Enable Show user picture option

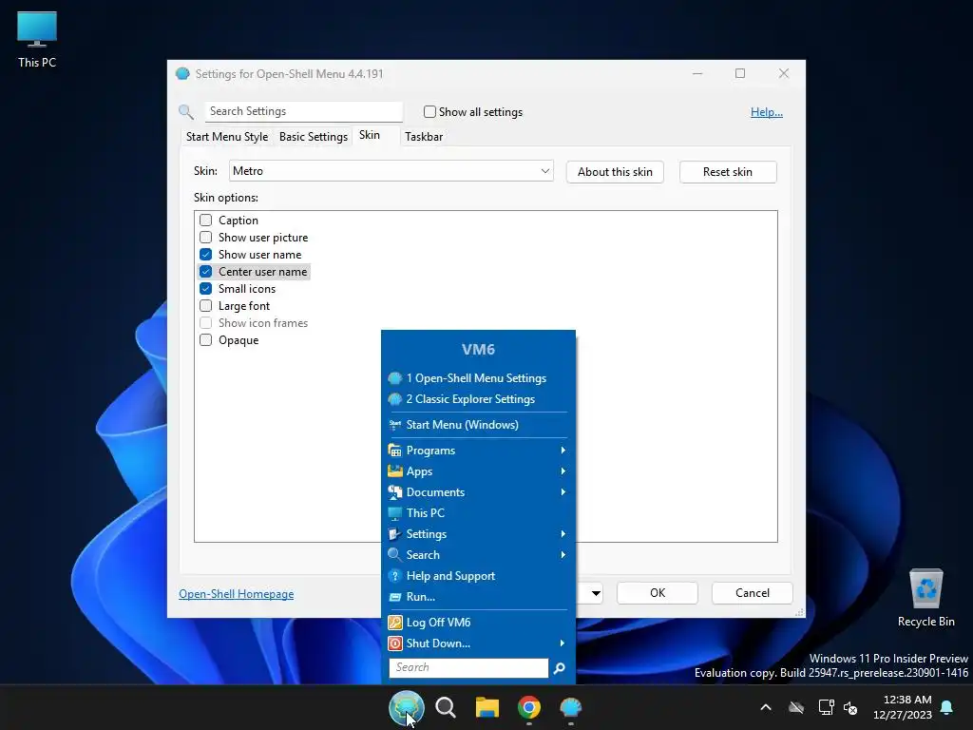coord(205,237)
